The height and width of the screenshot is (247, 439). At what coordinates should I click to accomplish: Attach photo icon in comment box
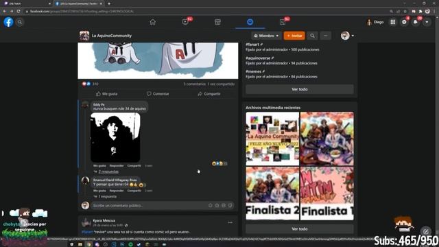click(217, 206)
